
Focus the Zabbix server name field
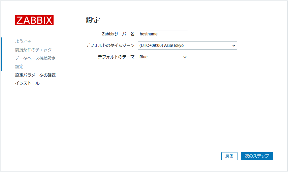pos(163,34)
